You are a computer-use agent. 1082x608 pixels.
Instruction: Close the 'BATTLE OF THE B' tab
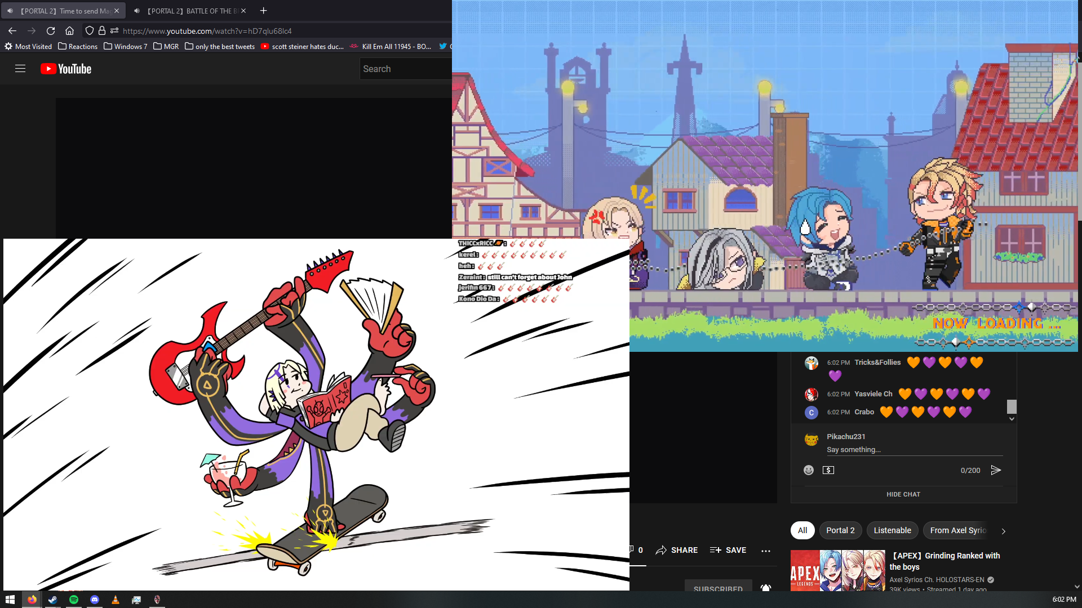(243, 11)
